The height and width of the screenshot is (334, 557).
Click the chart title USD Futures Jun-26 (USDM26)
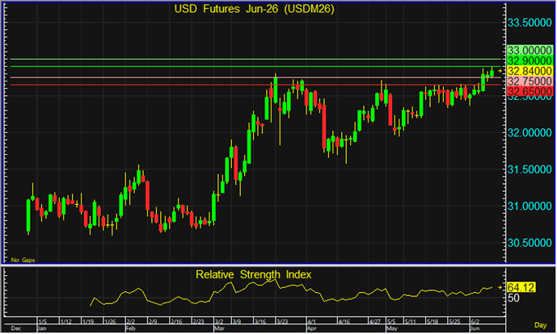pos(255,9)
